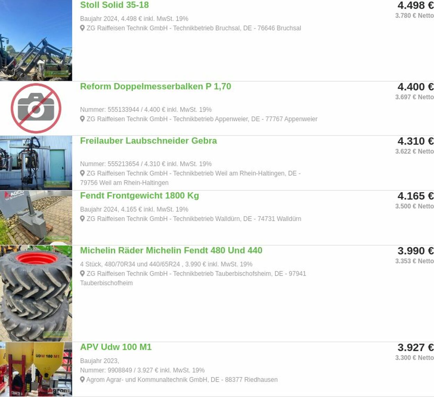
Task: Open the Stoll Solid 35-18 listing title
Action: (x=114, y=5)
